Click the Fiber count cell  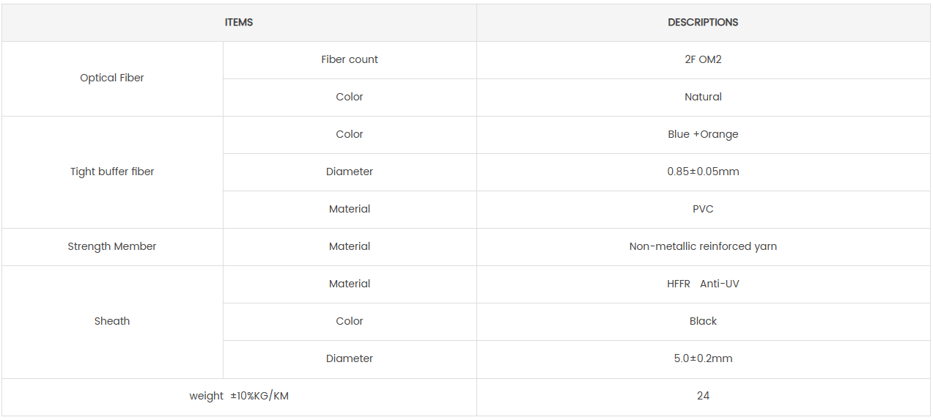[350, 59]
